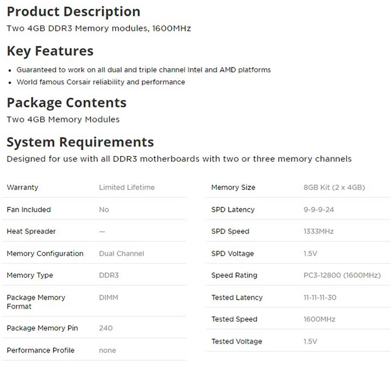Click the Package Contents heading

pyautogui.click(x=66, y=103)
